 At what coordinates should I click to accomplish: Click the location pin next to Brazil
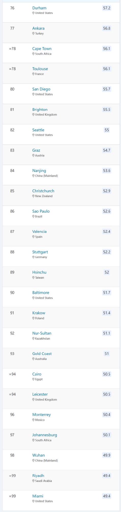[33, 217]
